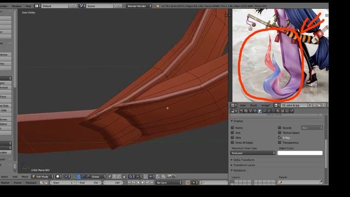Open the proportional editing selector
350x197 pixels.
(x=132, y=177)
